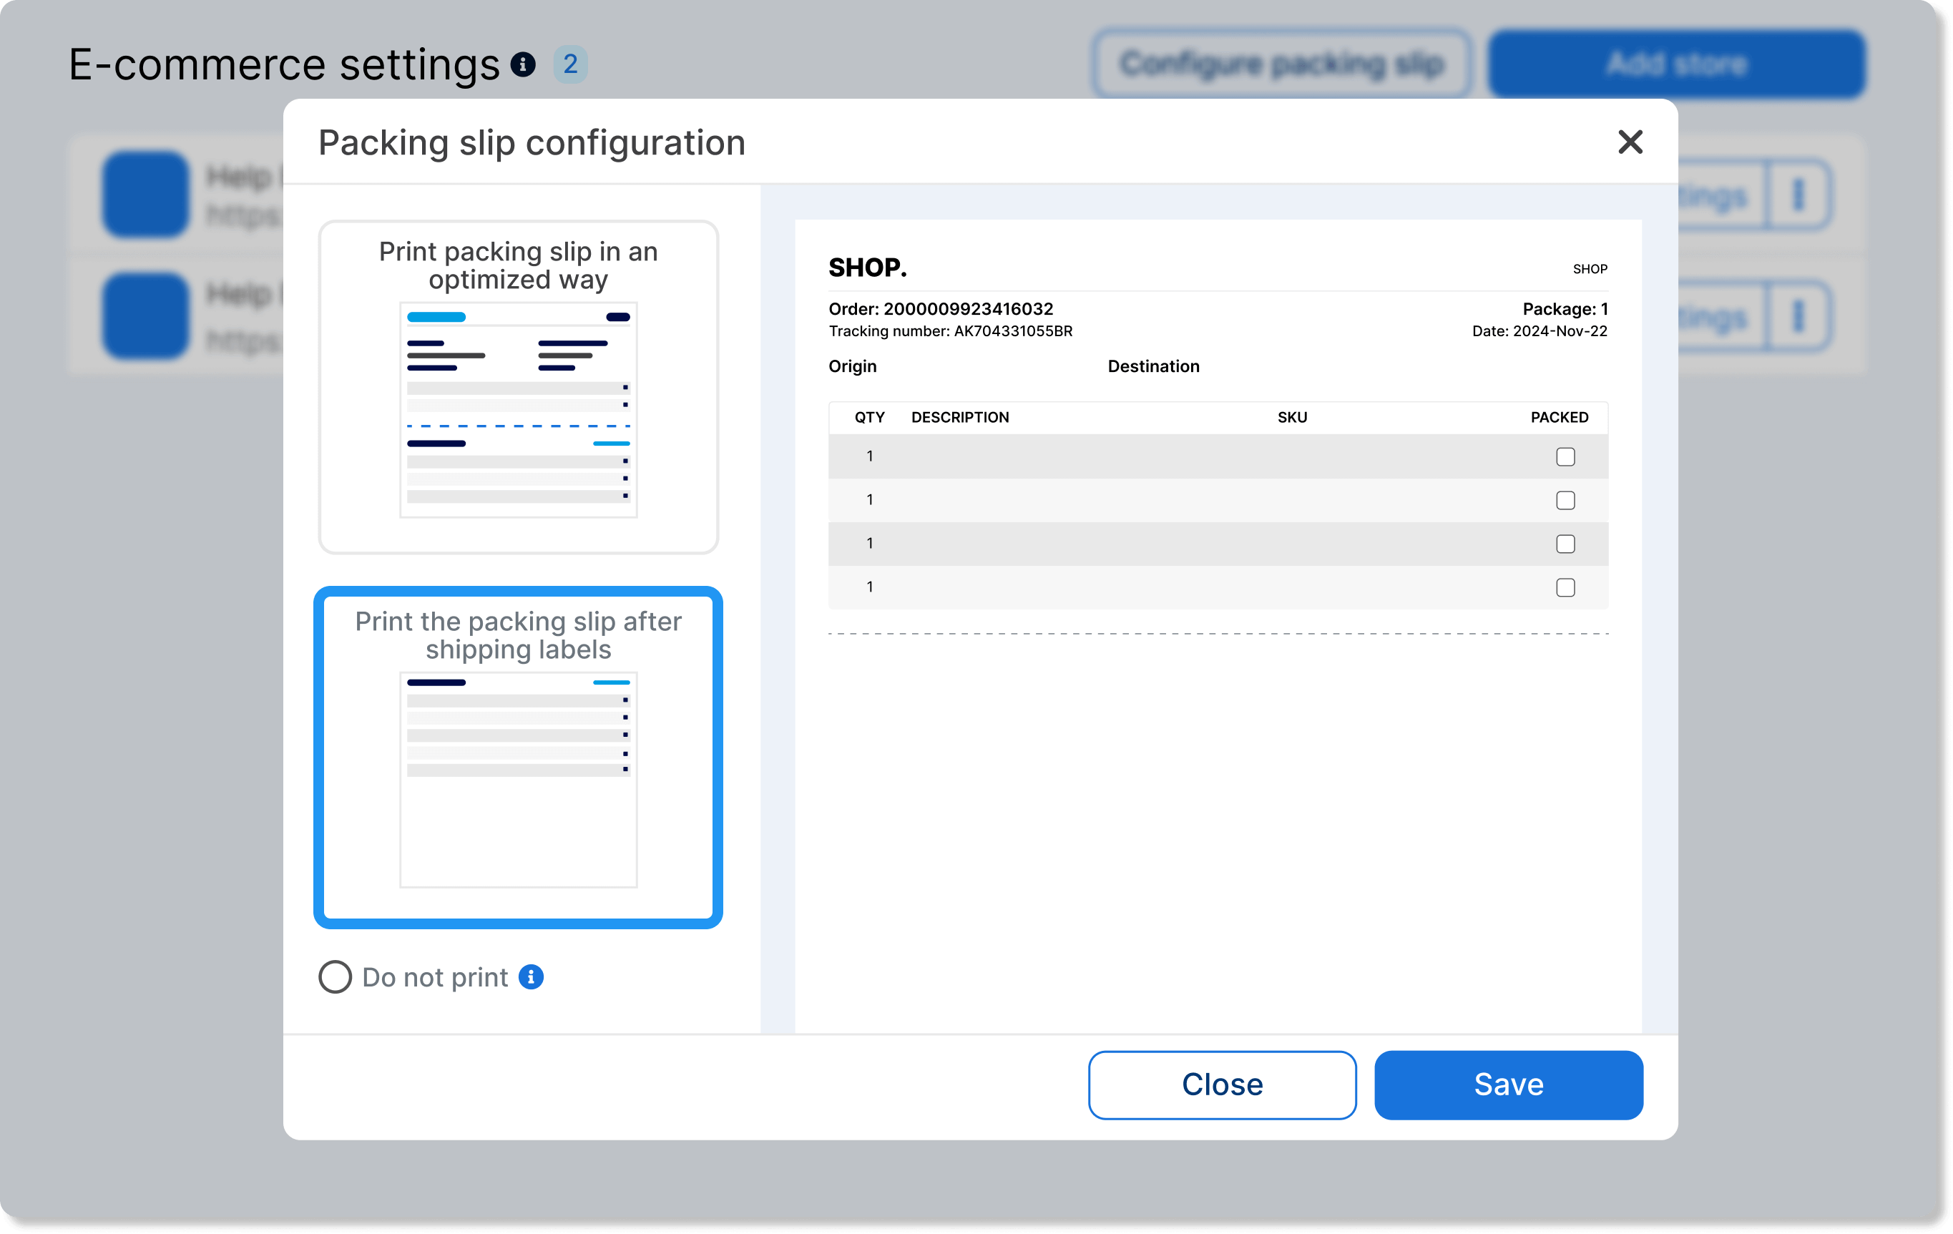
Task: Click the Close button
Action: pos(1223,1084)
